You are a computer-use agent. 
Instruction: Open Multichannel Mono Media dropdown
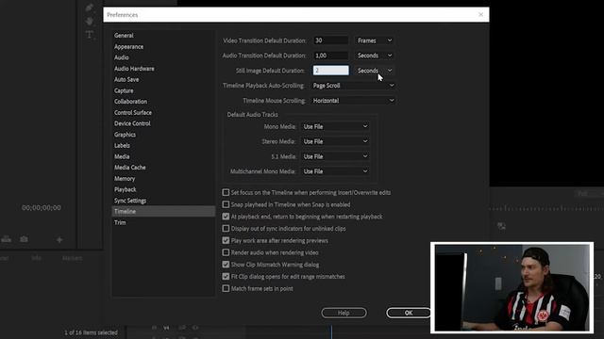(x=335, y=171)
